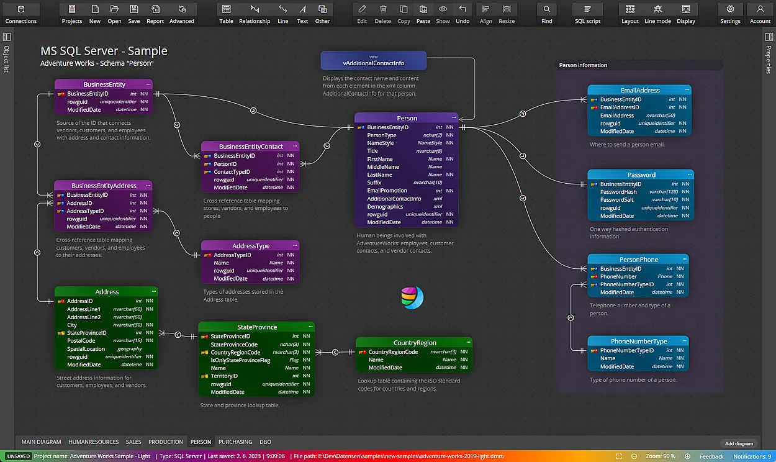Click the EmailPromotion column in Person
The width and height of the screenshot is (776, 462).
coord(407,191)
